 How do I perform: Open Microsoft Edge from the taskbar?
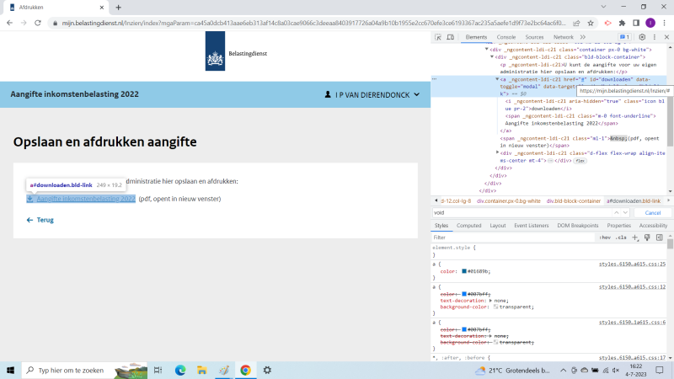click(x=180, y=370)
